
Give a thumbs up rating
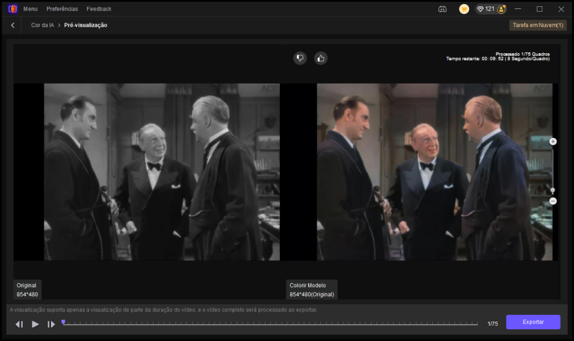(321, 58)
